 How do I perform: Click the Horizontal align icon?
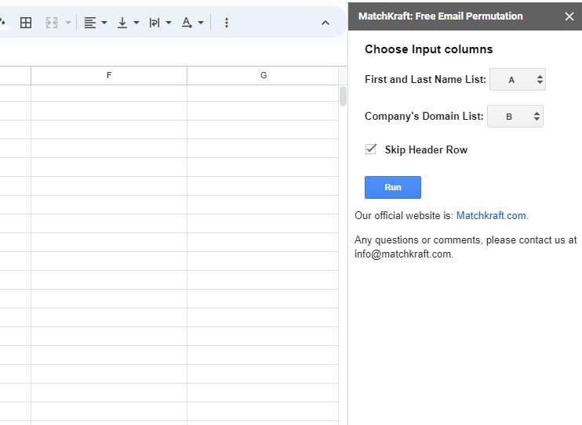90,23
